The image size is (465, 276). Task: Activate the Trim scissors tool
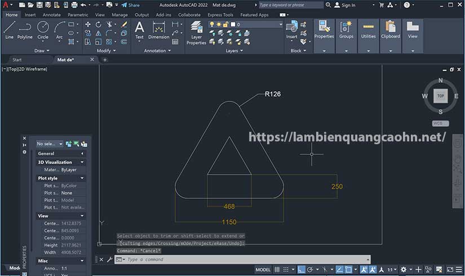pyautogui.click(x=109, y=24)
